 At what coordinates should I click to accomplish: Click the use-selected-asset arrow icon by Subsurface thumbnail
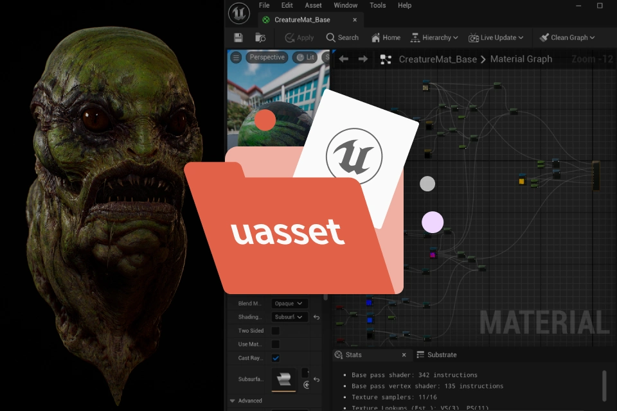[x=306, y=385]
